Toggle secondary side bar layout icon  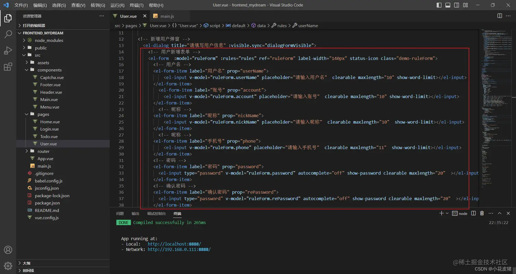coord(457,5)
